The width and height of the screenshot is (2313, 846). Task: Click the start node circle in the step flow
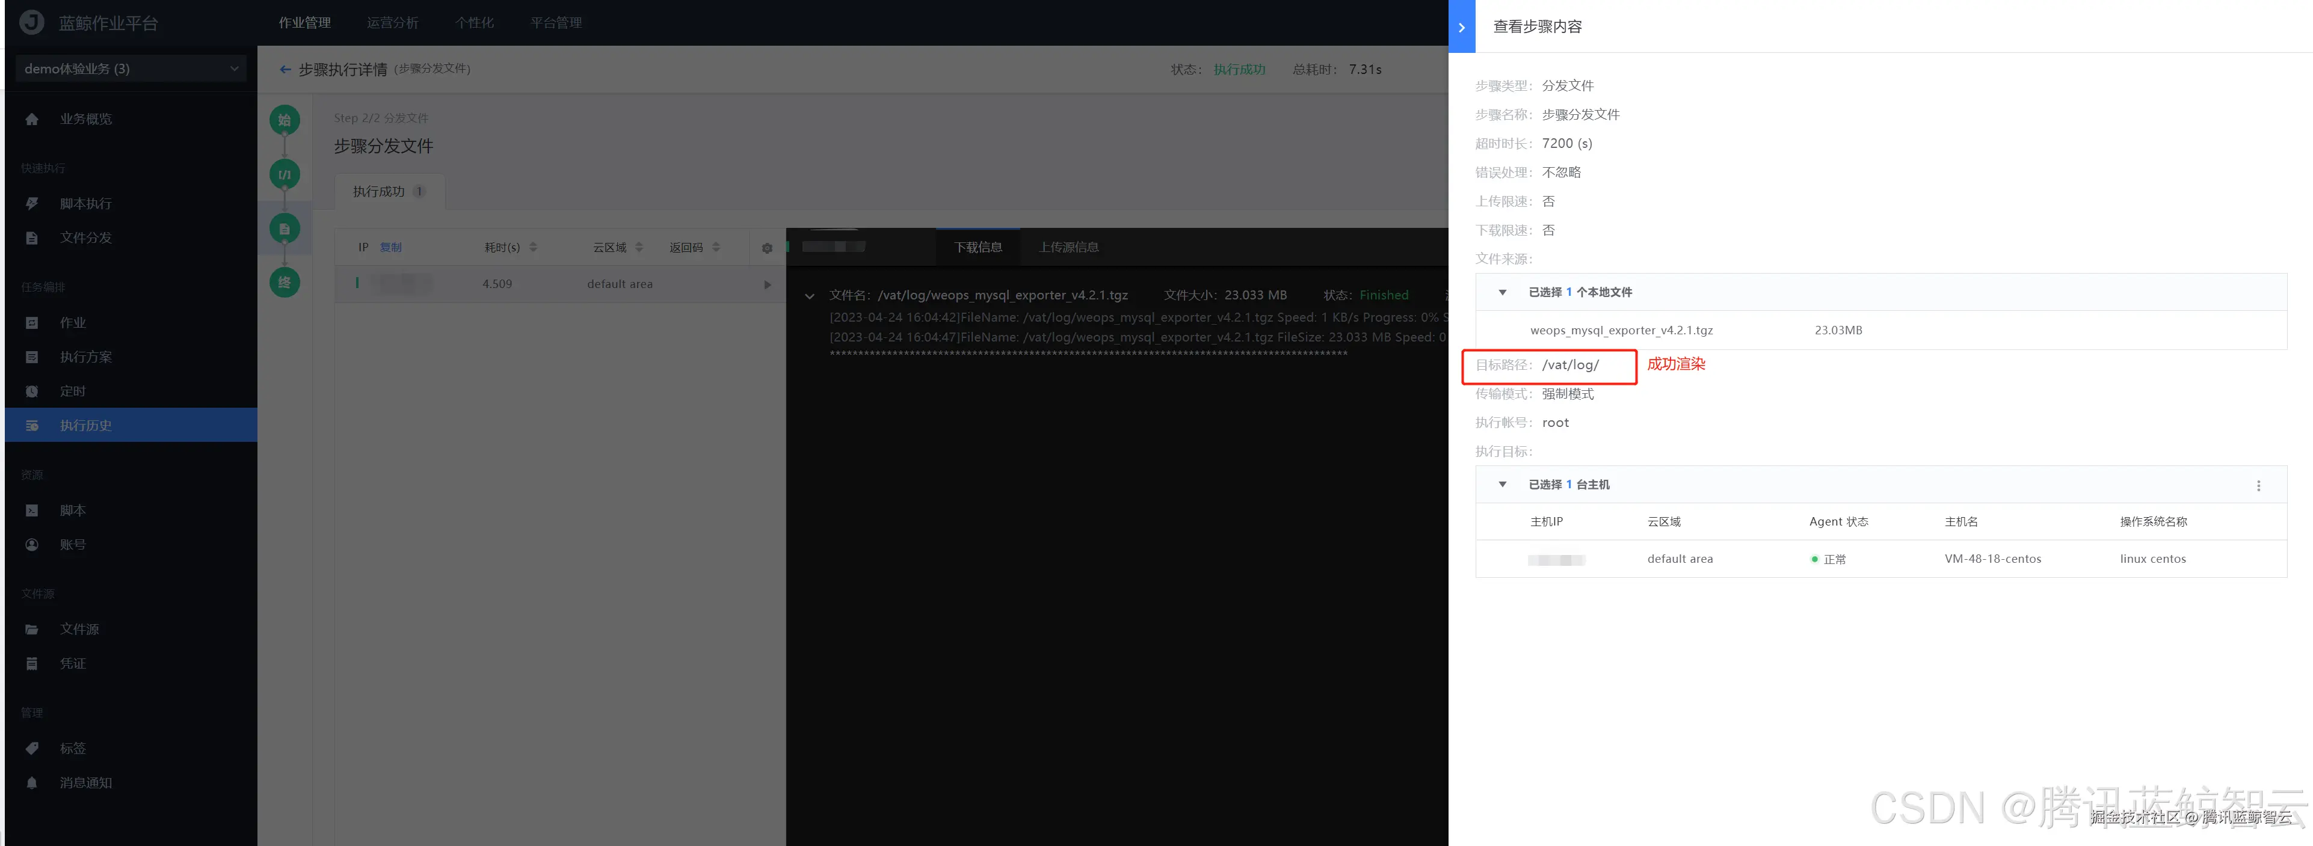[285, 120]
